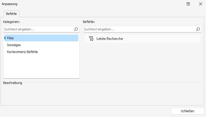Select the Filter category
206x117 pixels.
click(41, 38)
